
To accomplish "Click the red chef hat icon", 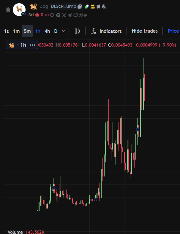I will click(37, 15).
